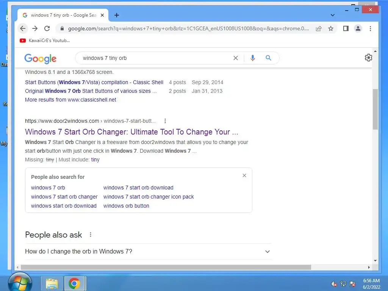Search for windows orb button
This screenshot has height=291, width=388.
click(126, 206)
